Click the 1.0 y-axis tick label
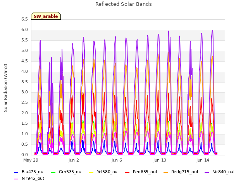Viewport: 248px width, 186px height. [x=24, y=134]
